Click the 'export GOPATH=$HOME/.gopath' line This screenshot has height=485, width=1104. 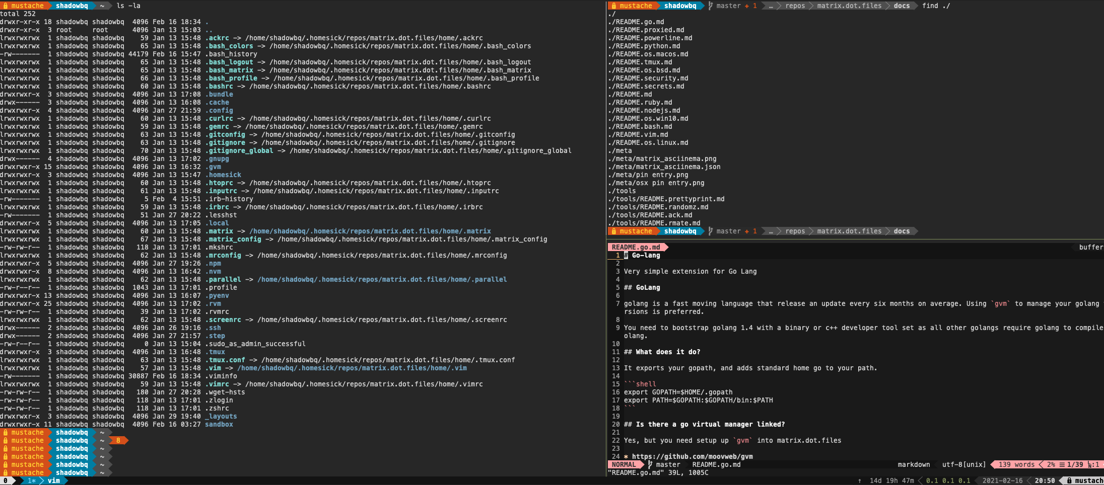(678, 392)
